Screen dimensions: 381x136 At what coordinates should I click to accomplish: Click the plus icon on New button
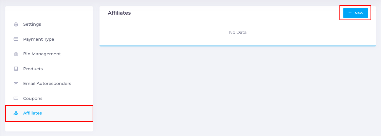pyautogui.click(x=350, y=13)
